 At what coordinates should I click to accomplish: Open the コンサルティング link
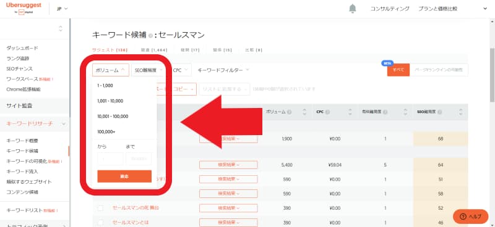390,9
